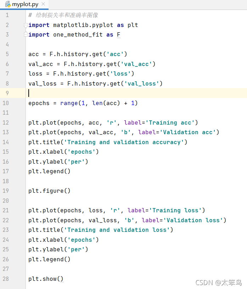Click line number 1 in the gutter

7,15
